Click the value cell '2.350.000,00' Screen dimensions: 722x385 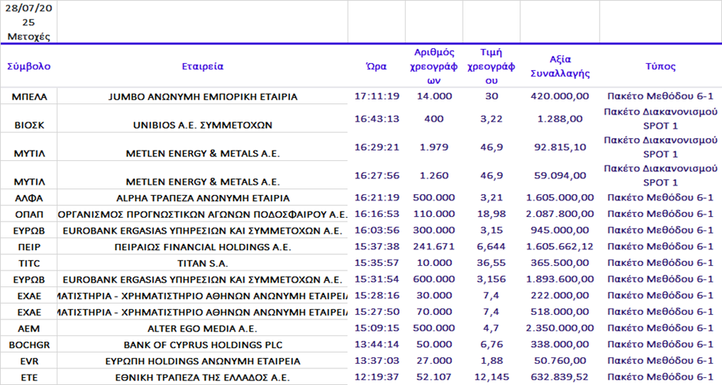(x=560, y=328)
